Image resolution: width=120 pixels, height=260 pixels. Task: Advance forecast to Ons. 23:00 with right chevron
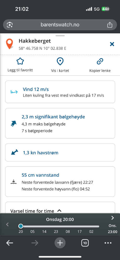pyautogui.click(x=113, y=218)
